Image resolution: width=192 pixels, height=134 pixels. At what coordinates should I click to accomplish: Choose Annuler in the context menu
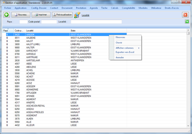point(120,57)
